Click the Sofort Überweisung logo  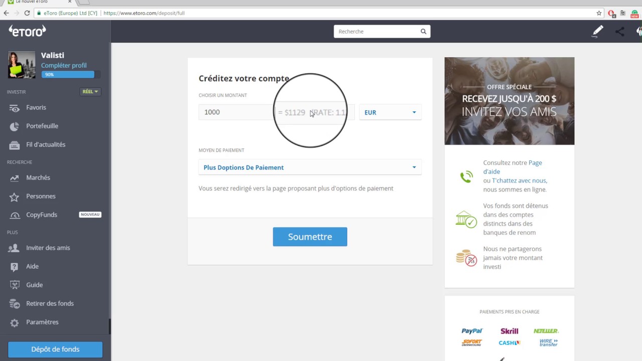472,343
